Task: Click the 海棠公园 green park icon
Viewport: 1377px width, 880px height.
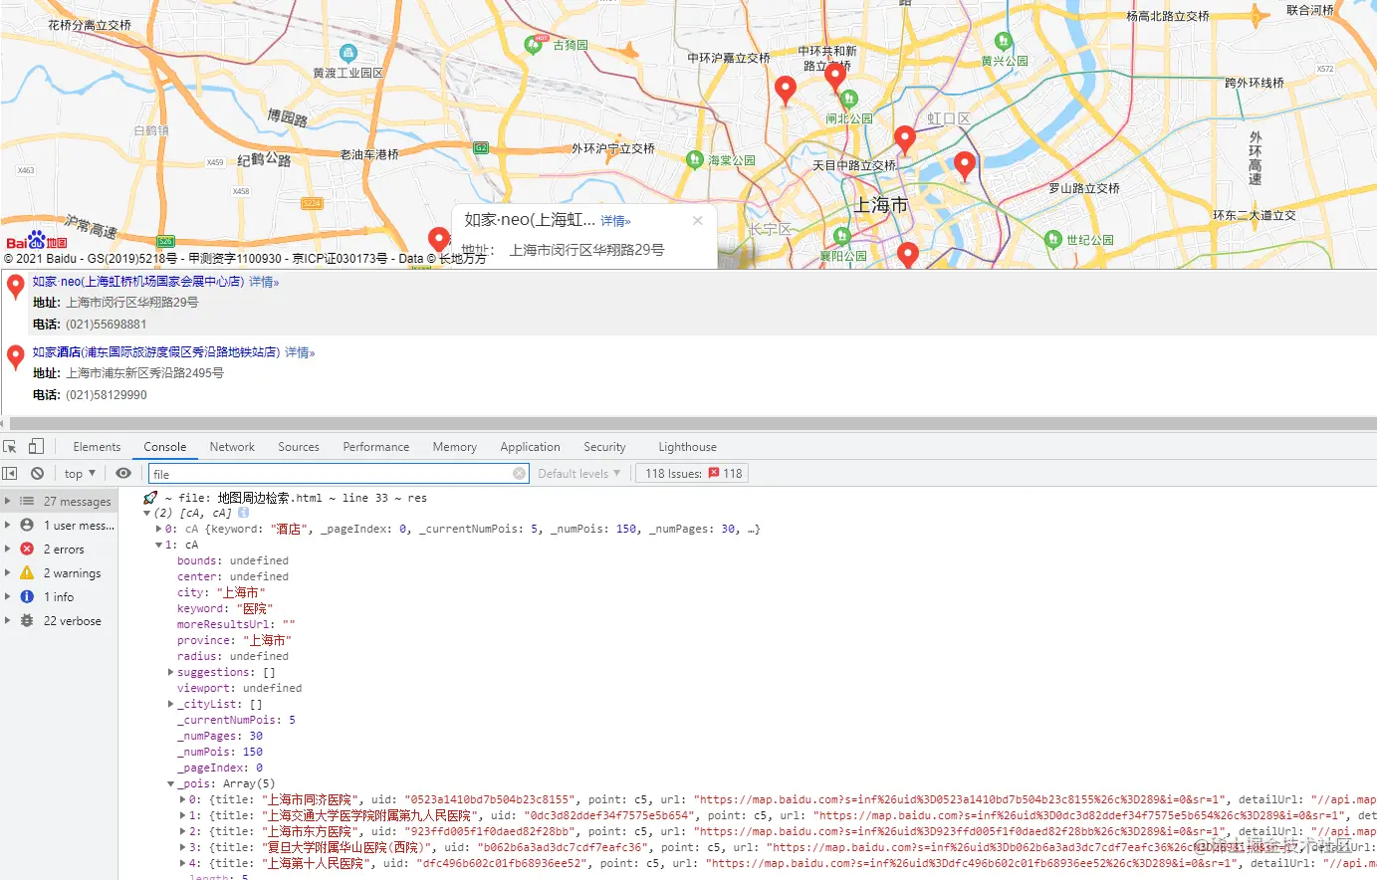Action: (x=695, y=159)
